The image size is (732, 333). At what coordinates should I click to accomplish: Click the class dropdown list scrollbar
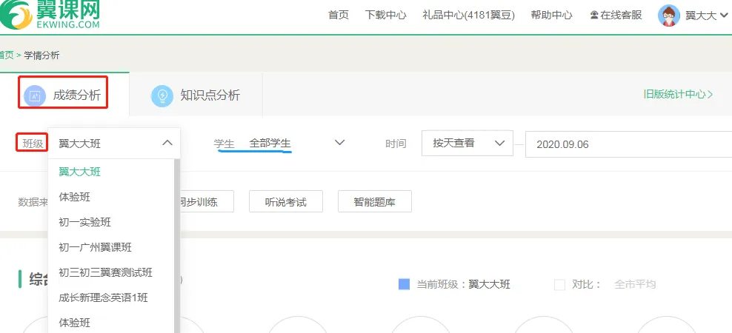click(177, 246)
